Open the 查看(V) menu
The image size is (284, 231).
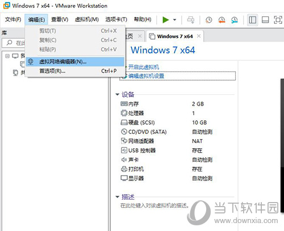click(60, 19)
